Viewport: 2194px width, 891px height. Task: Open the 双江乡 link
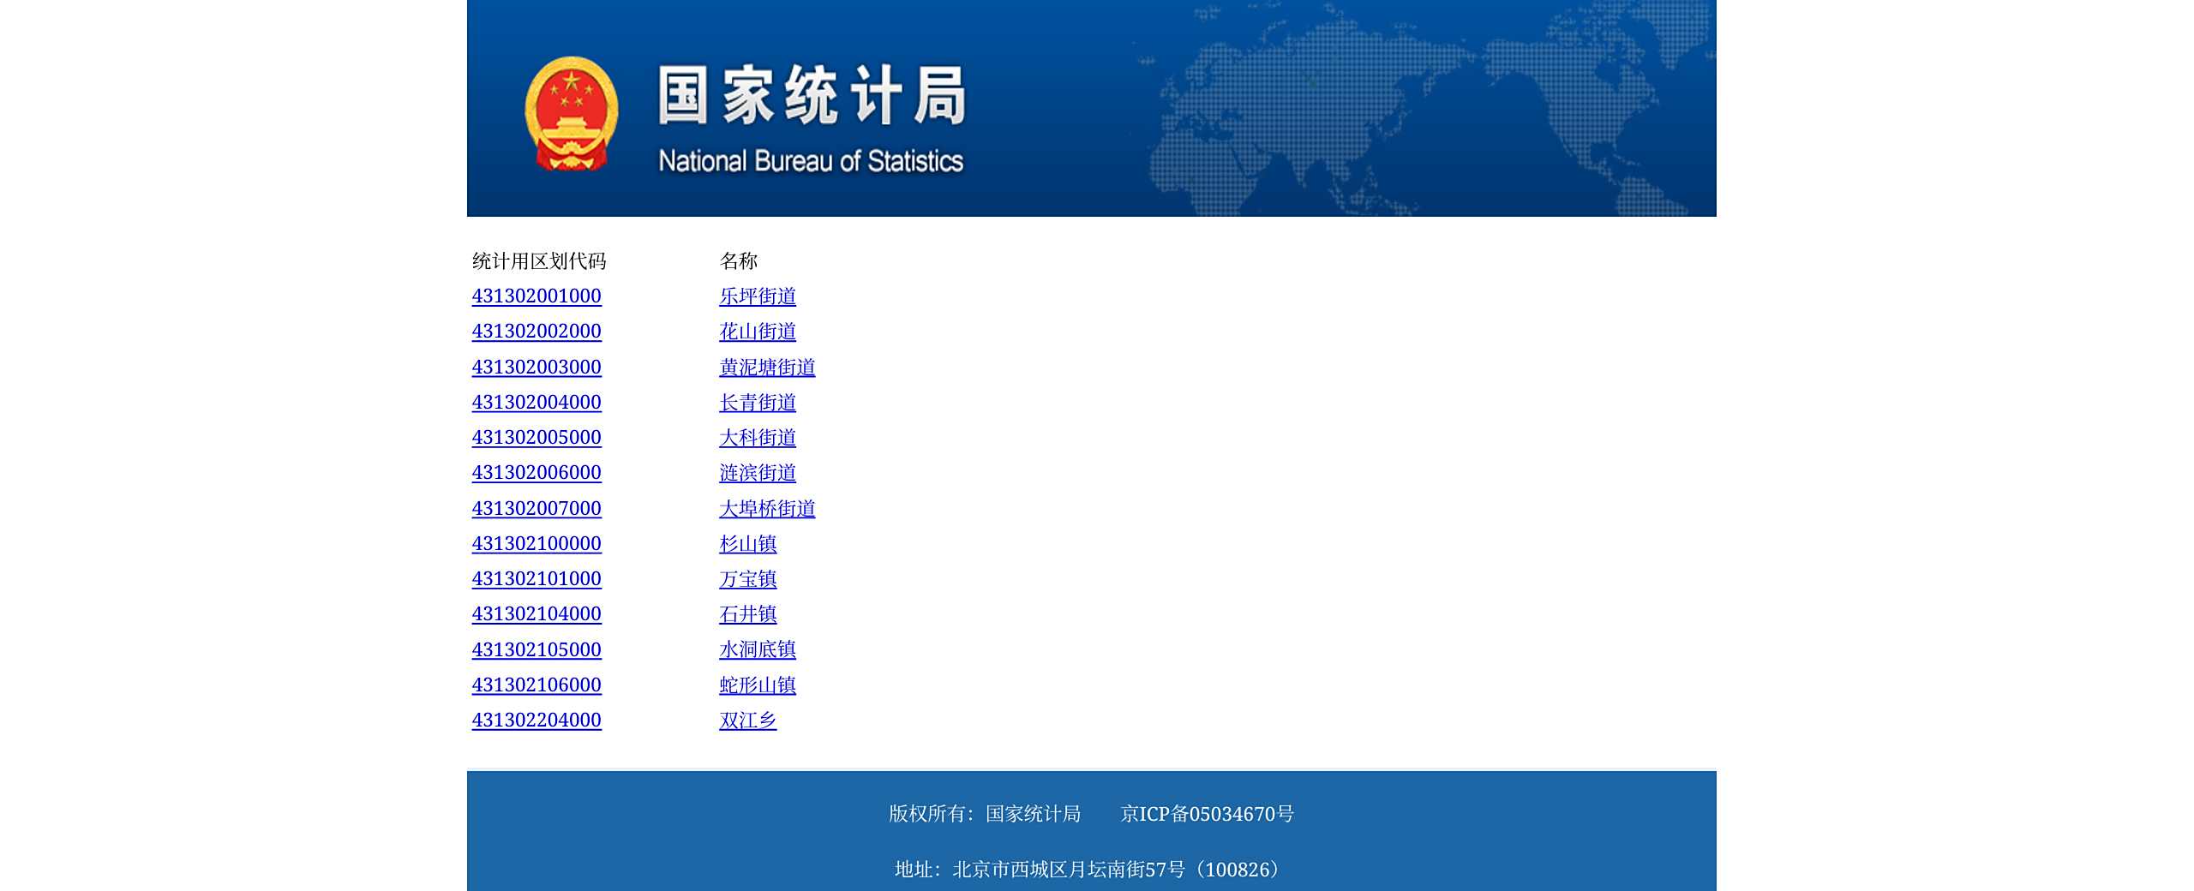point(748,721)
